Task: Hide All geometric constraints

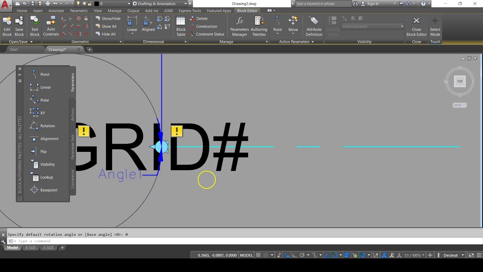Action: coord(105,34)
